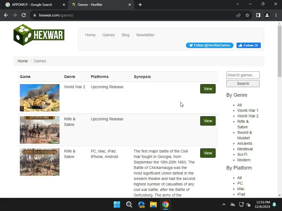
Task: Open Newsletter in site navigation
Action: pos(145,35)
